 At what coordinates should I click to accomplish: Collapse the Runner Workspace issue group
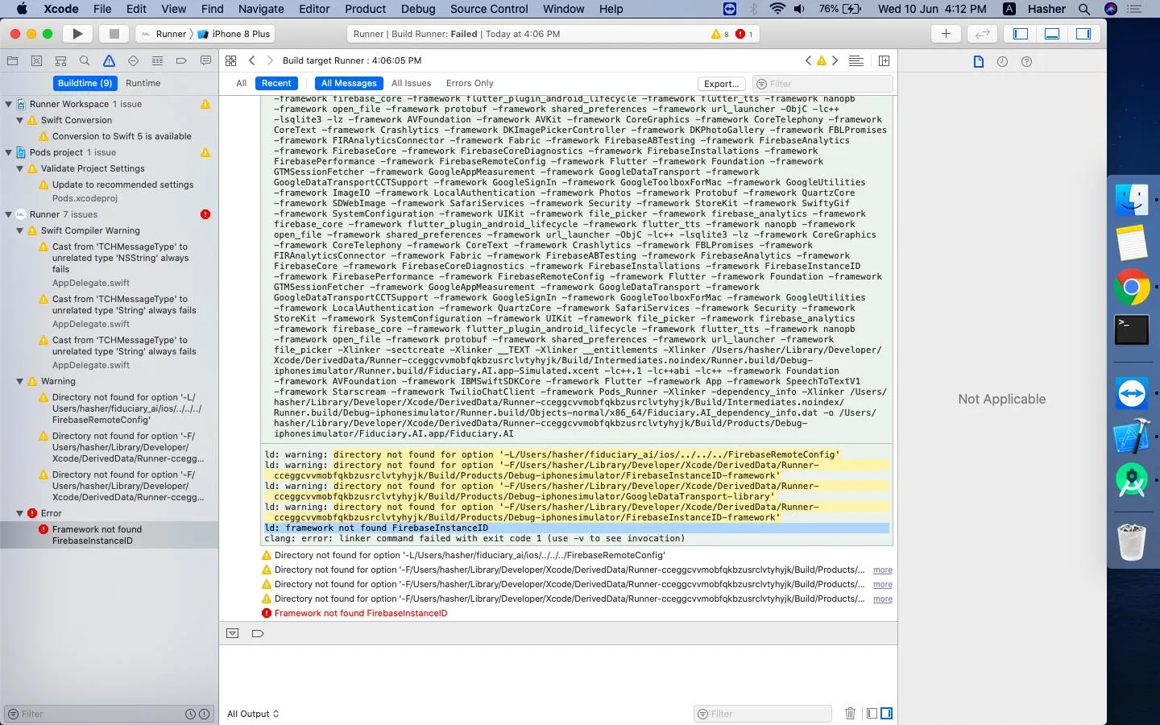coord(9,104)
